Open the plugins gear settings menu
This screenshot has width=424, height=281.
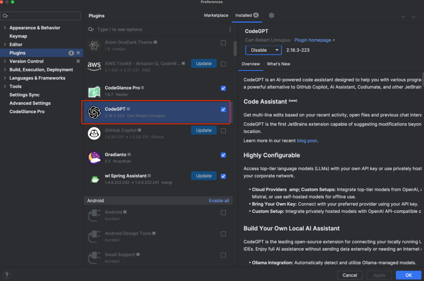(272, 15)
